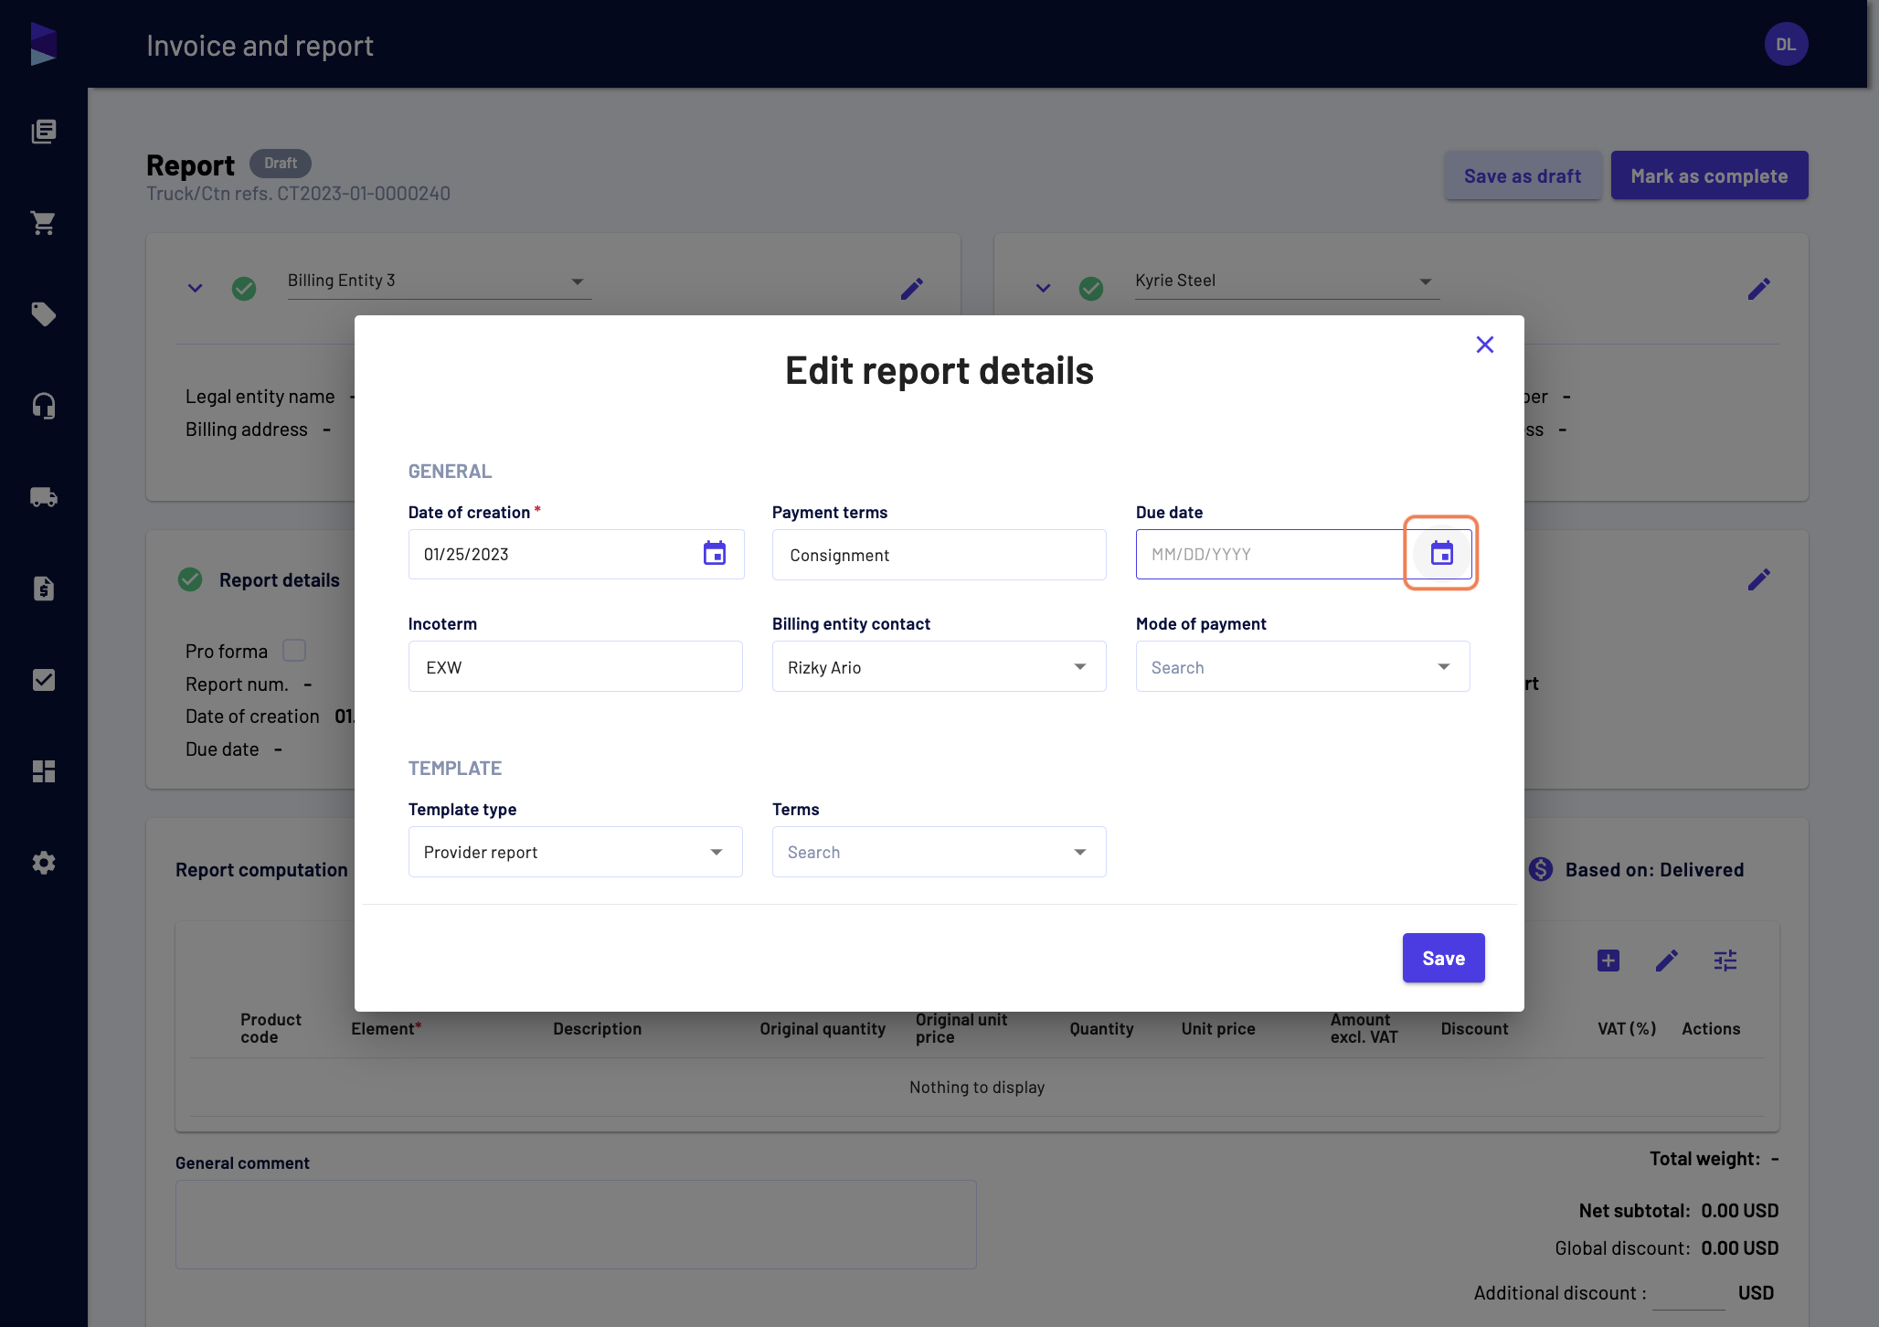Open the settings gear sidebar icon

[x=43, y=863]
